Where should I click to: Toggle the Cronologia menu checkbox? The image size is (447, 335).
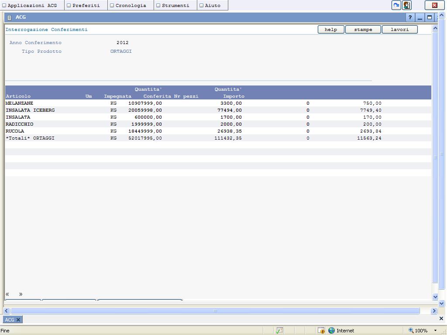click(112, 6)
